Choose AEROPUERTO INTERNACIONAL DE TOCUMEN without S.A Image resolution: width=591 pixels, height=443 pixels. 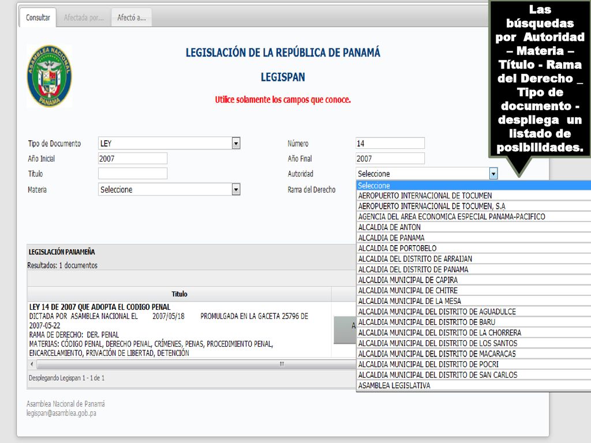(474, 196)
